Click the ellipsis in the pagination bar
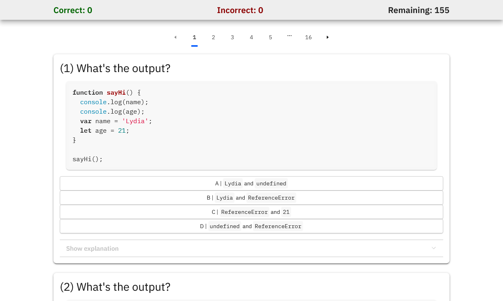Viewport: 503px width, 301px height. 289,36
